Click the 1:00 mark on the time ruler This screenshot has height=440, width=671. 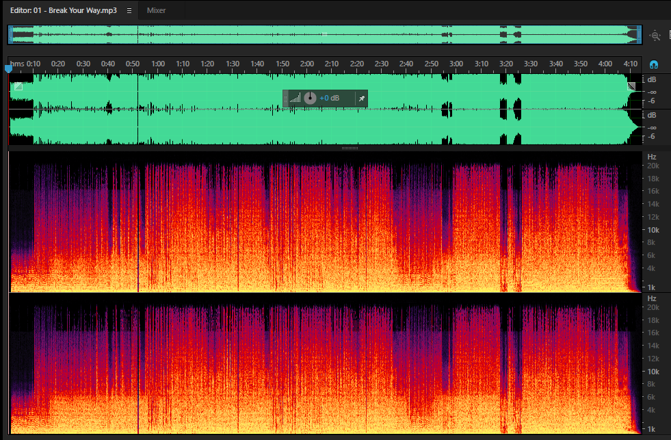[158, 64]
